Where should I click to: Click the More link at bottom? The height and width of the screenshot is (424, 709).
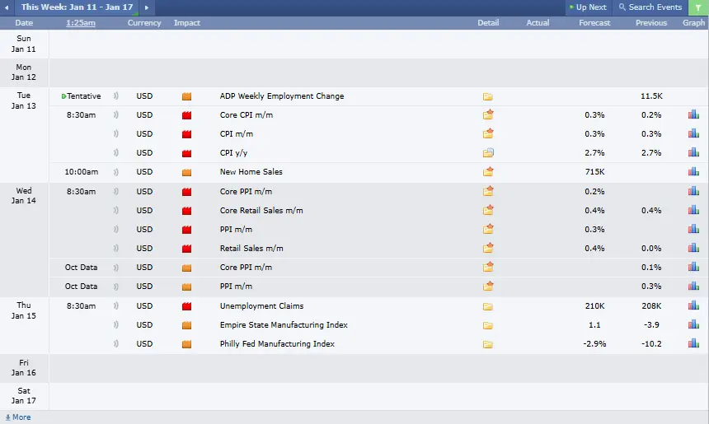click(18, 417)
